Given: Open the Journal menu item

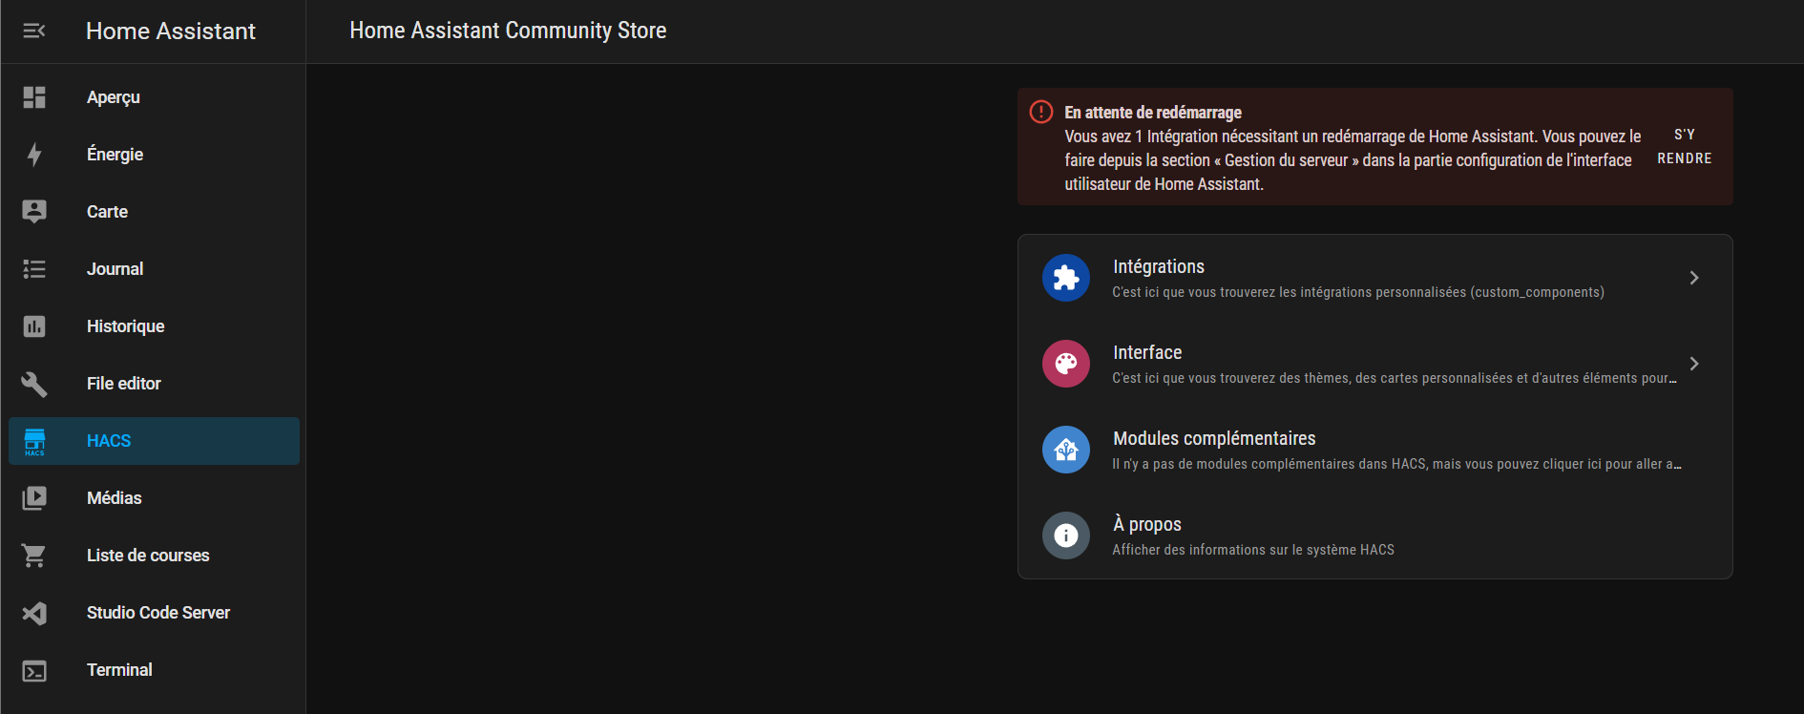Looking at the screenshot, I should [154, 269].
